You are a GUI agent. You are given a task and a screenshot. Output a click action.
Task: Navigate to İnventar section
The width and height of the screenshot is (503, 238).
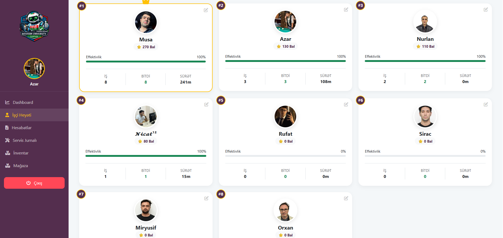pyautogui.click(x=21, y=153)
